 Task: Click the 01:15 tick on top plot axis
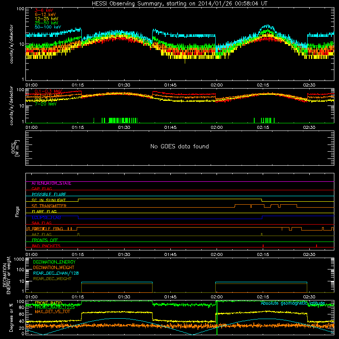[78, 85]
